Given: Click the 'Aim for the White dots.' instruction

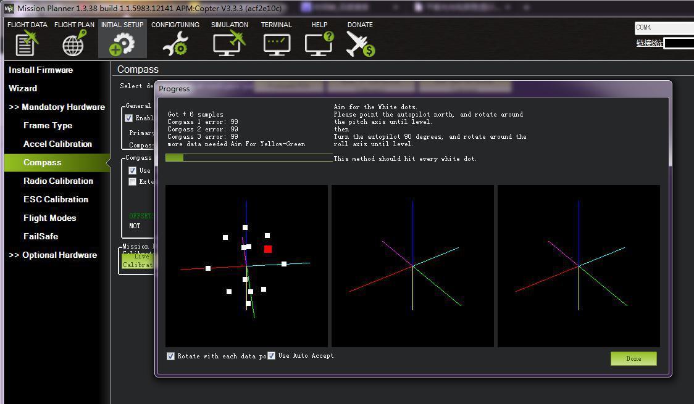Looking at the screenshot, I should click(x=375, y=107).
